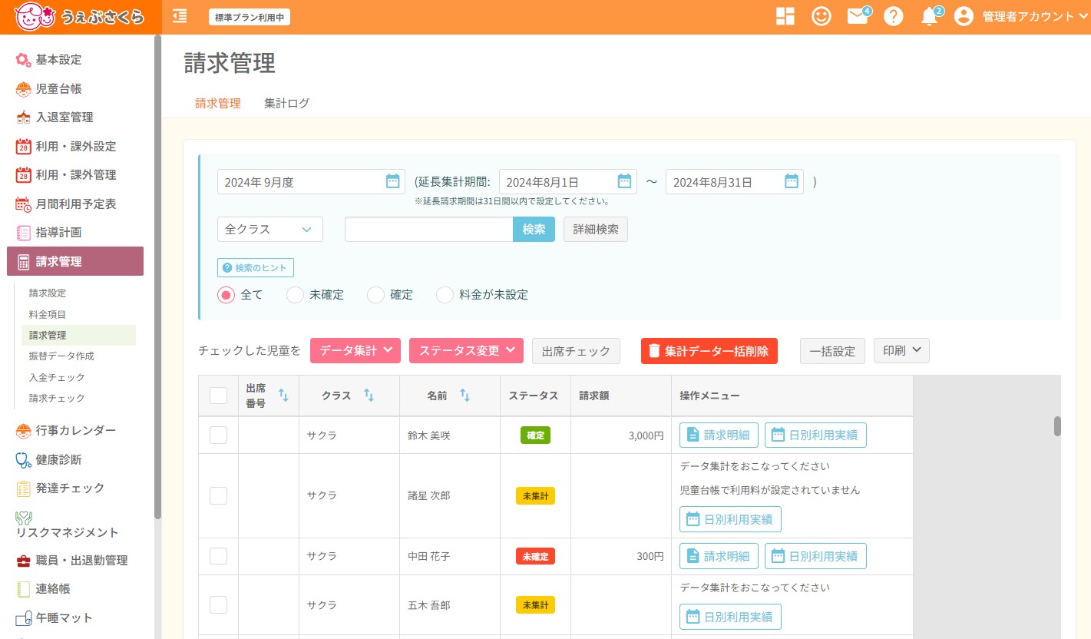Sort table by 出席番号 column arrows
This screenshot has height=639, width=1091.
click(x=283, y=396)
